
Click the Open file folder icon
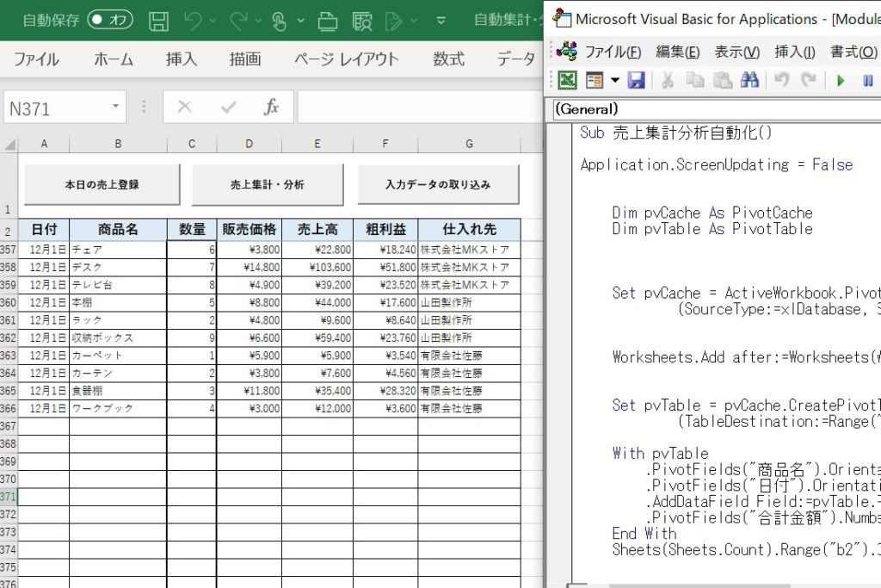coord(328,22)
